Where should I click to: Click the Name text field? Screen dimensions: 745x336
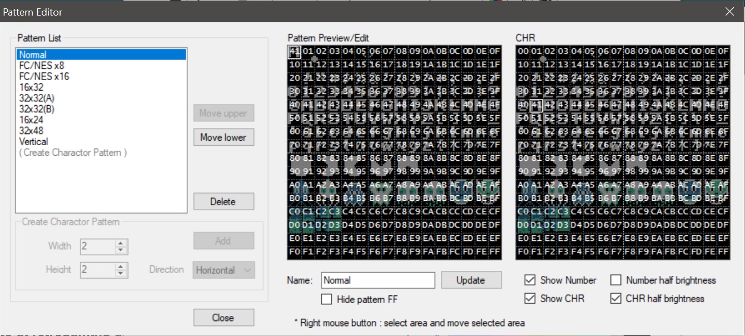[x=378, y=280]
